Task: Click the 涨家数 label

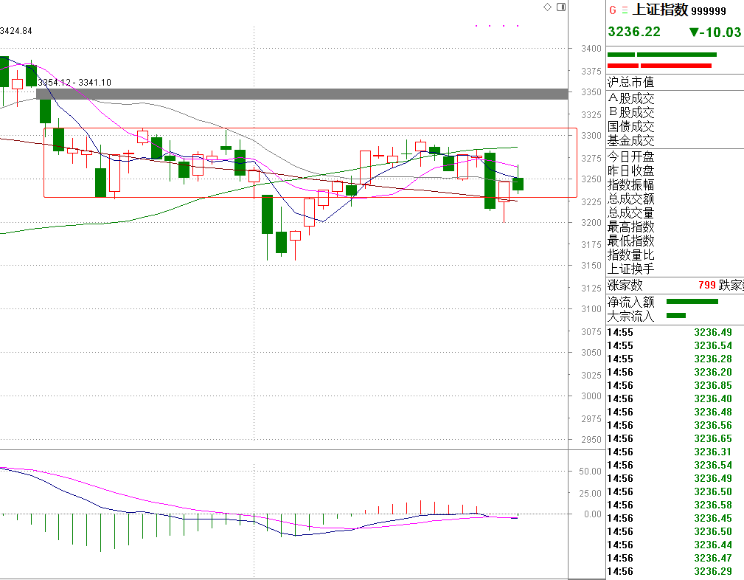Action: pyautogui.click(x=625, y=285)
